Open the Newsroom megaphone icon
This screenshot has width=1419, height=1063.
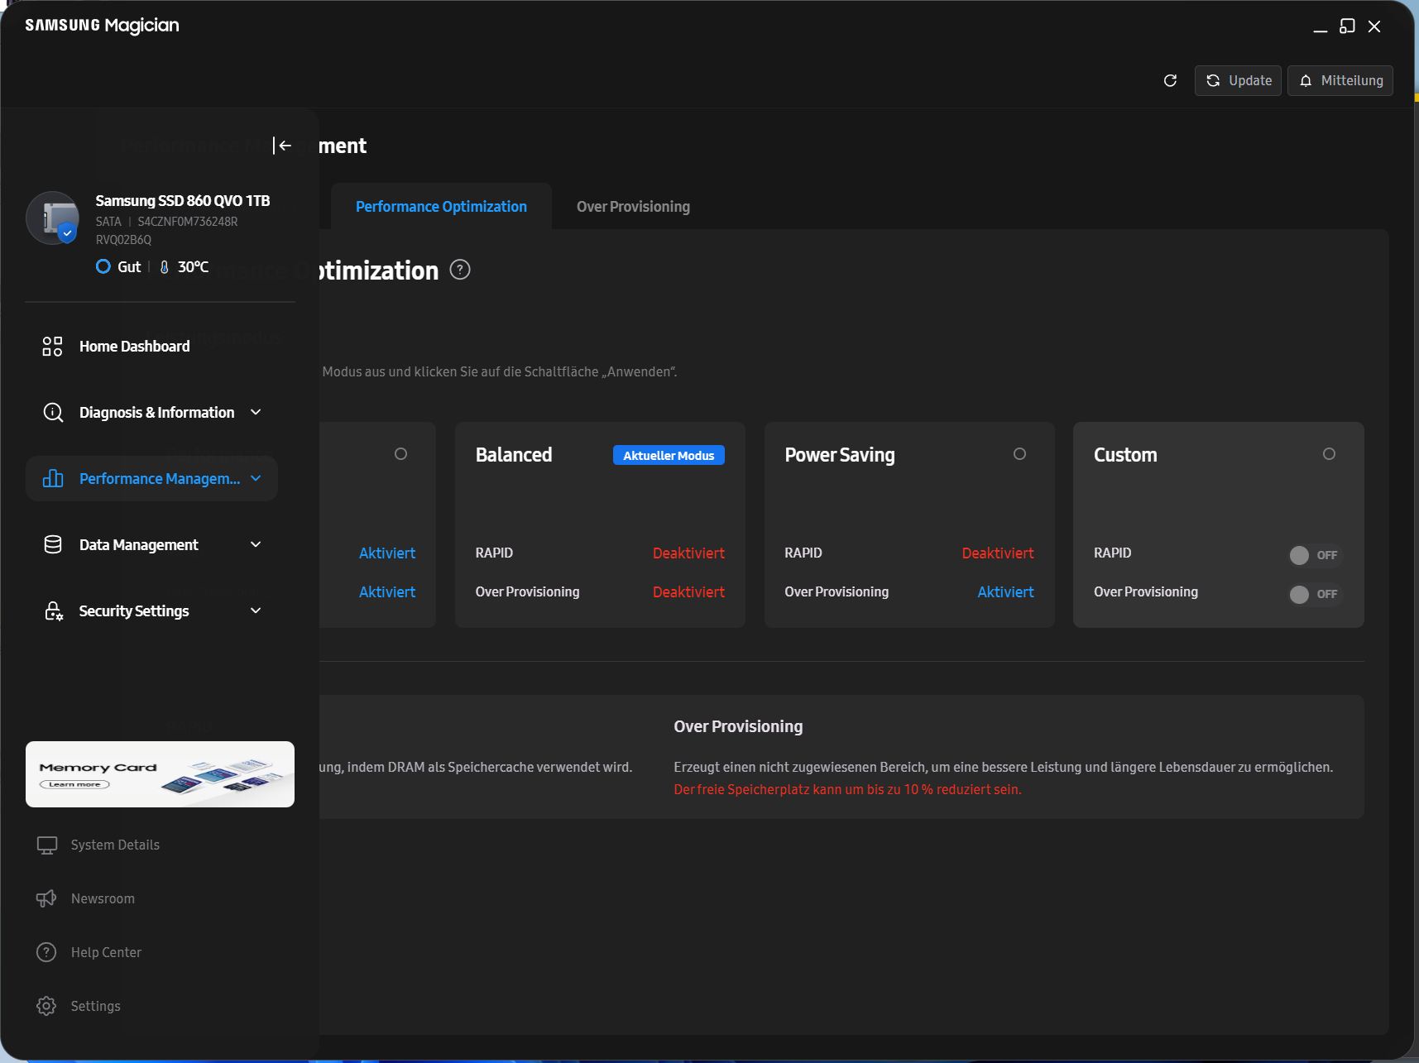(x=47, y=898)
